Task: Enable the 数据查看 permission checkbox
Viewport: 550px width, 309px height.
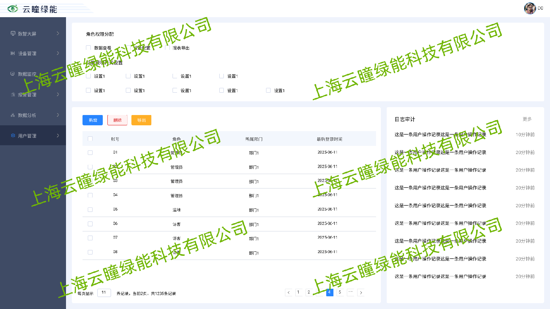Action: pos(88,48)
